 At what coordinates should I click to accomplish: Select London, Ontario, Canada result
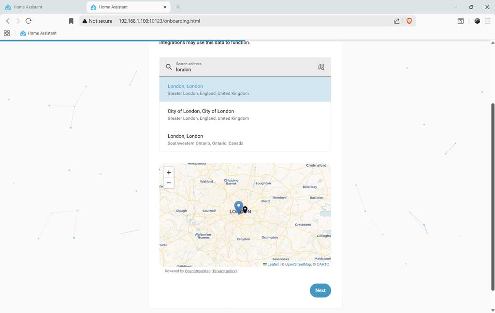point(245,139)
